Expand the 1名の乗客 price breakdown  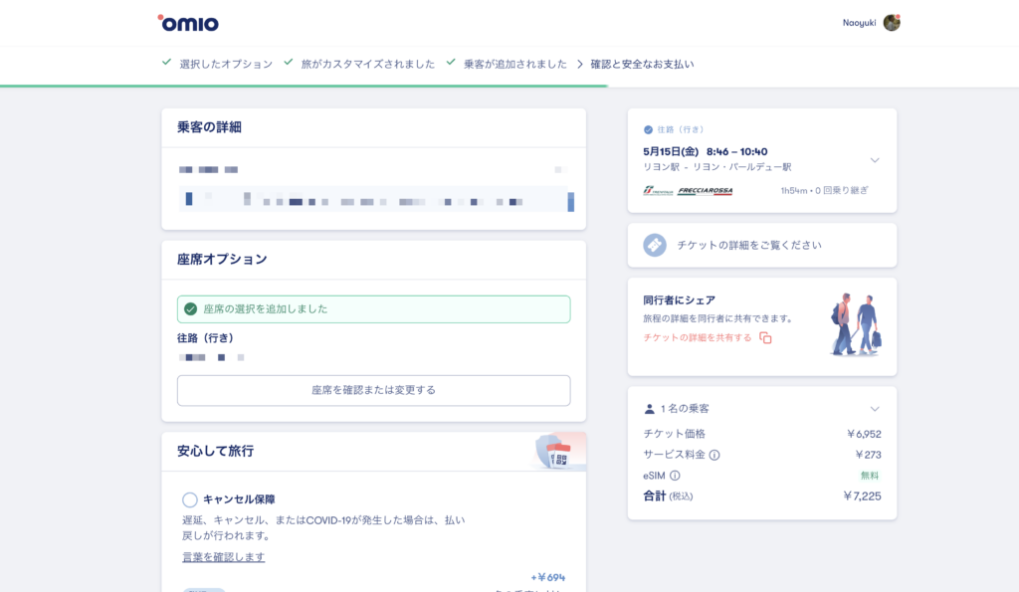(x=875, y=409)
